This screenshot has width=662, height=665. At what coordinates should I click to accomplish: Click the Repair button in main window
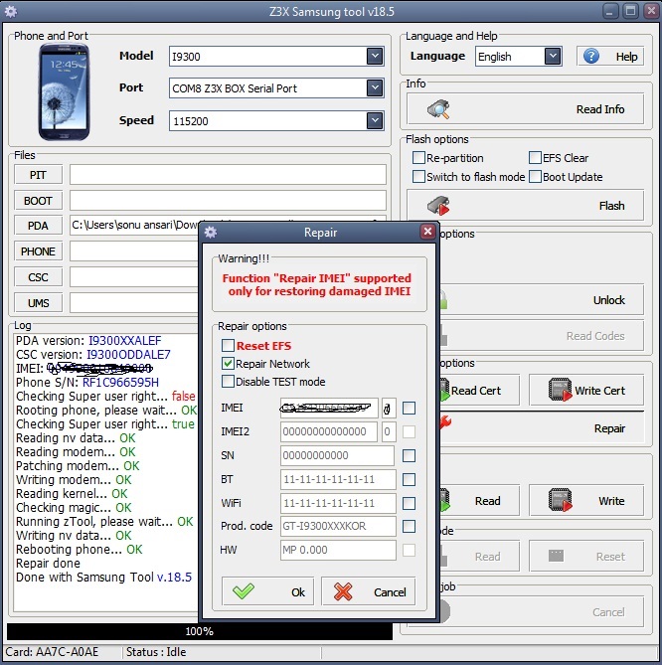point(542,428)
